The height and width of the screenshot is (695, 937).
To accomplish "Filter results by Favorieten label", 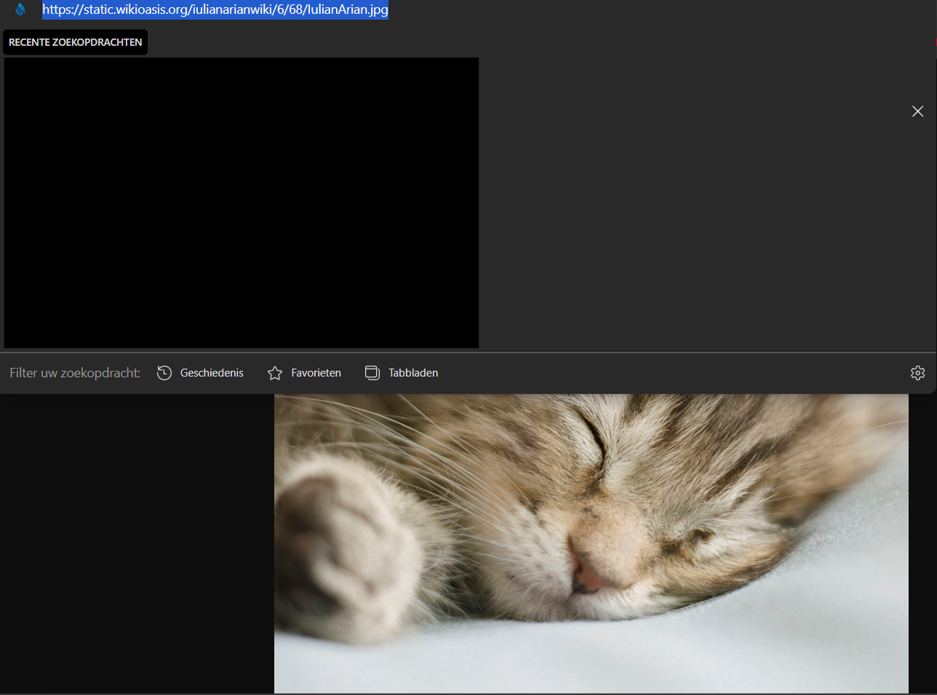I will 316,373.
